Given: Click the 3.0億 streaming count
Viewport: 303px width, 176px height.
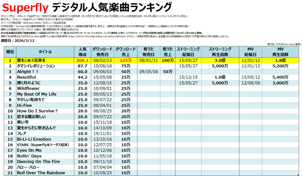Looking at the screenshot, I should point(220,61).
